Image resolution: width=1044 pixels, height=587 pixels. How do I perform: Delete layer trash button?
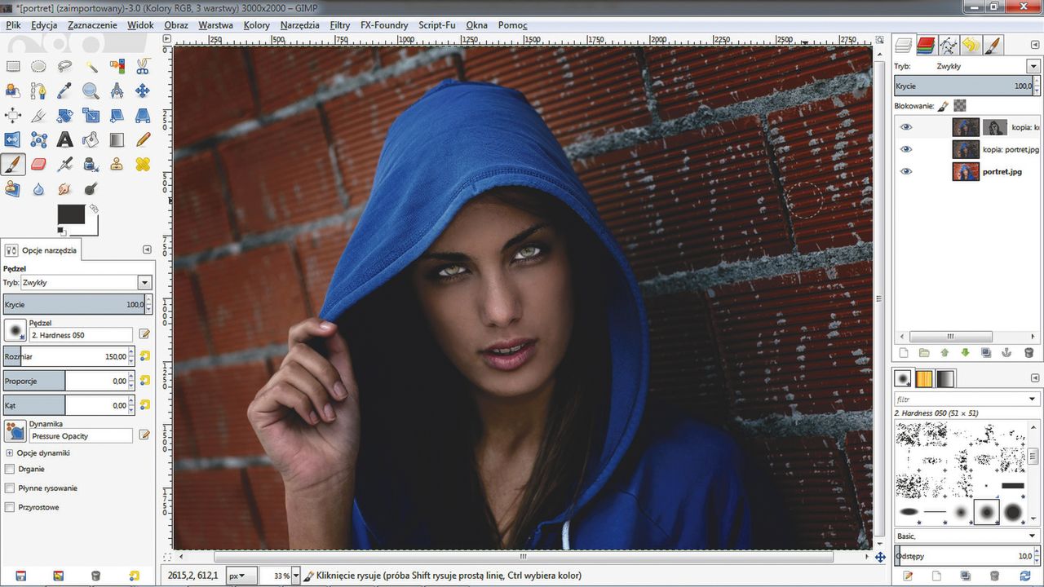(1029, 353)
